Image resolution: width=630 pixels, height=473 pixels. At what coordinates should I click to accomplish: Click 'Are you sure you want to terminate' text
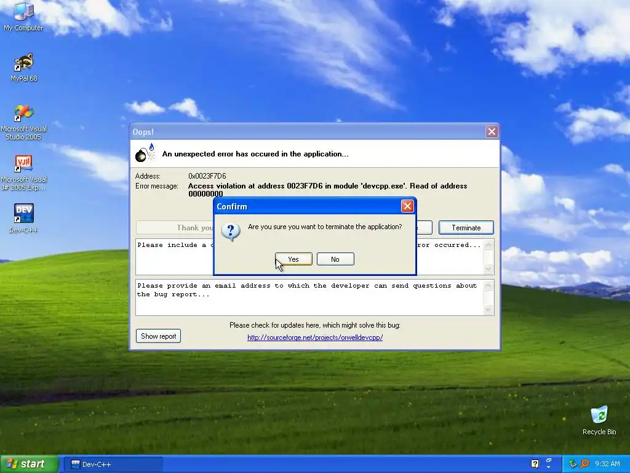(x=325, y=227)
